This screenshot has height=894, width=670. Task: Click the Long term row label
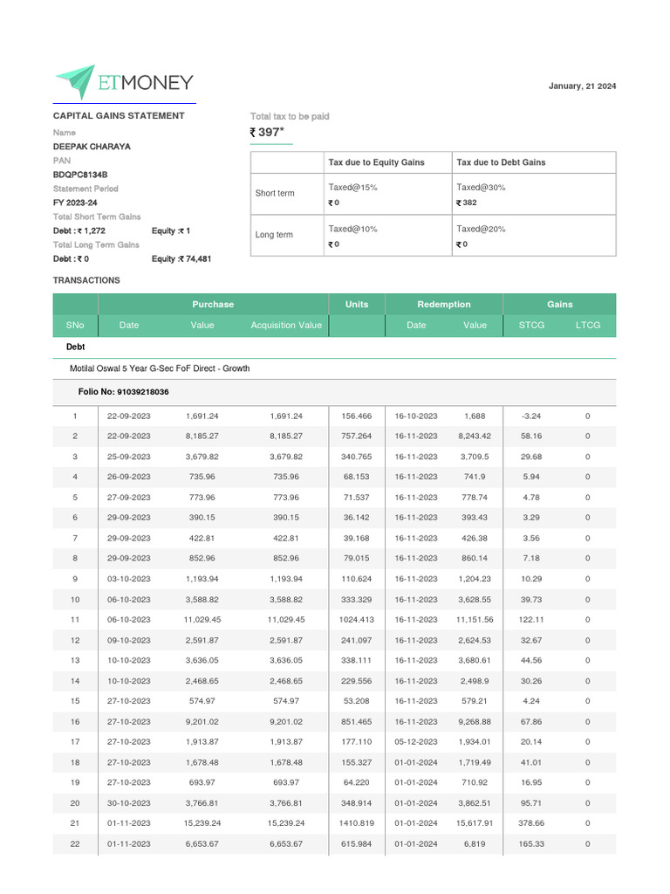click(x=274, y=235)
